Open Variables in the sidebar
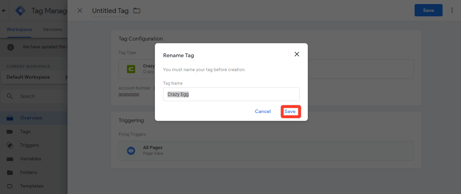Image resolution: width=461 pixels, height=194 pixels. click(x=34, y=159)
